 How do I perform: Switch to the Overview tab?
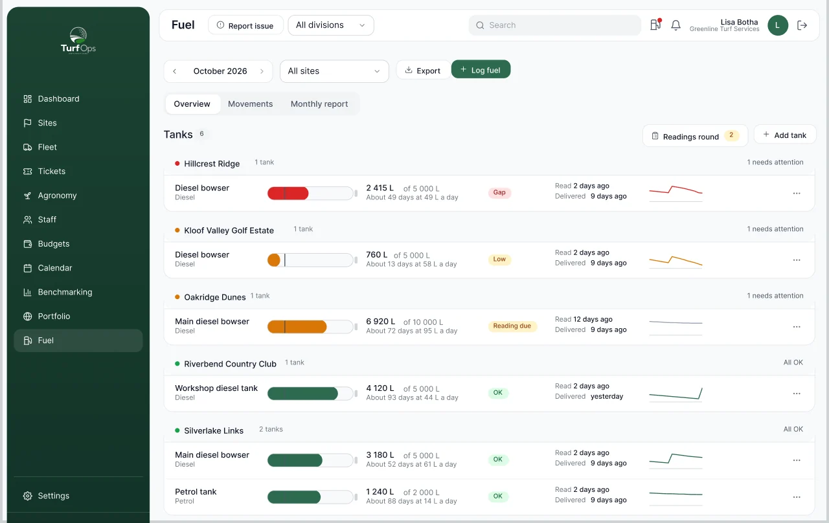pos(192,104)
